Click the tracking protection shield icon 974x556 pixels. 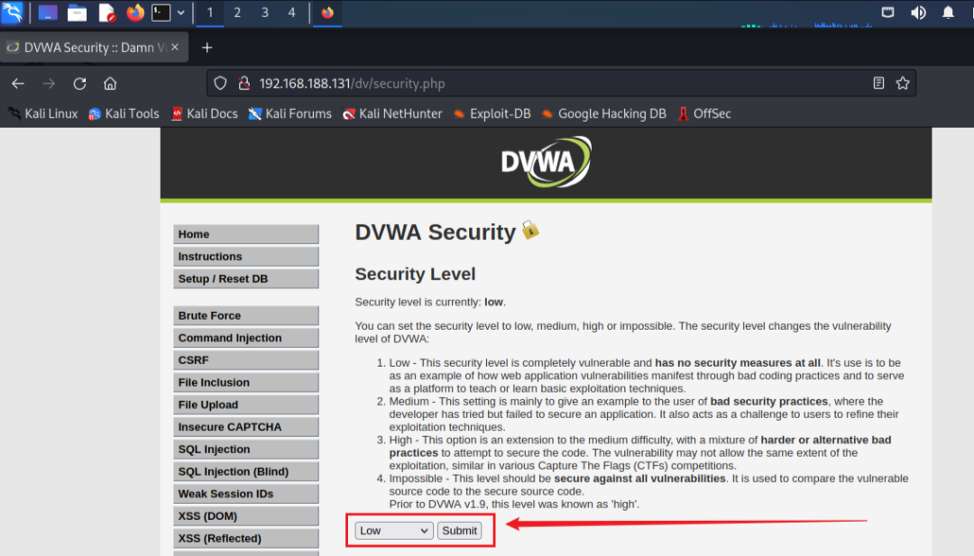[220, 83]
